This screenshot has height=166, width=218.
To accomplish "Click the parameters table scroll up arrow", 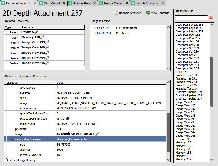I will click(x=168, y=82).
